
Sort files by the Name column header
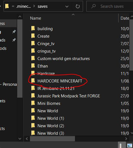(x=36, y=18)
